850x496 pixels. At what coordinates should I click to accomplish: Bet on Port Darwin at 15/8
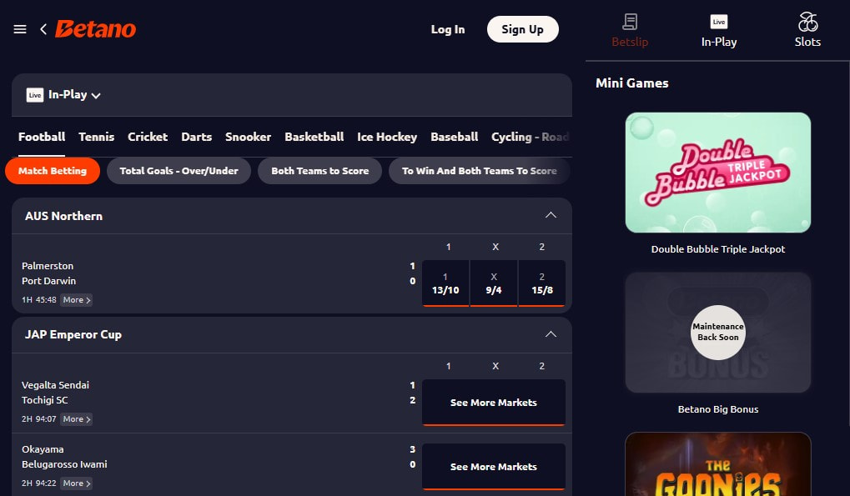[x=542, y=283]
